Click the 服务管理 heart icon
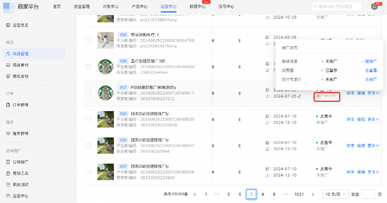 8,133
